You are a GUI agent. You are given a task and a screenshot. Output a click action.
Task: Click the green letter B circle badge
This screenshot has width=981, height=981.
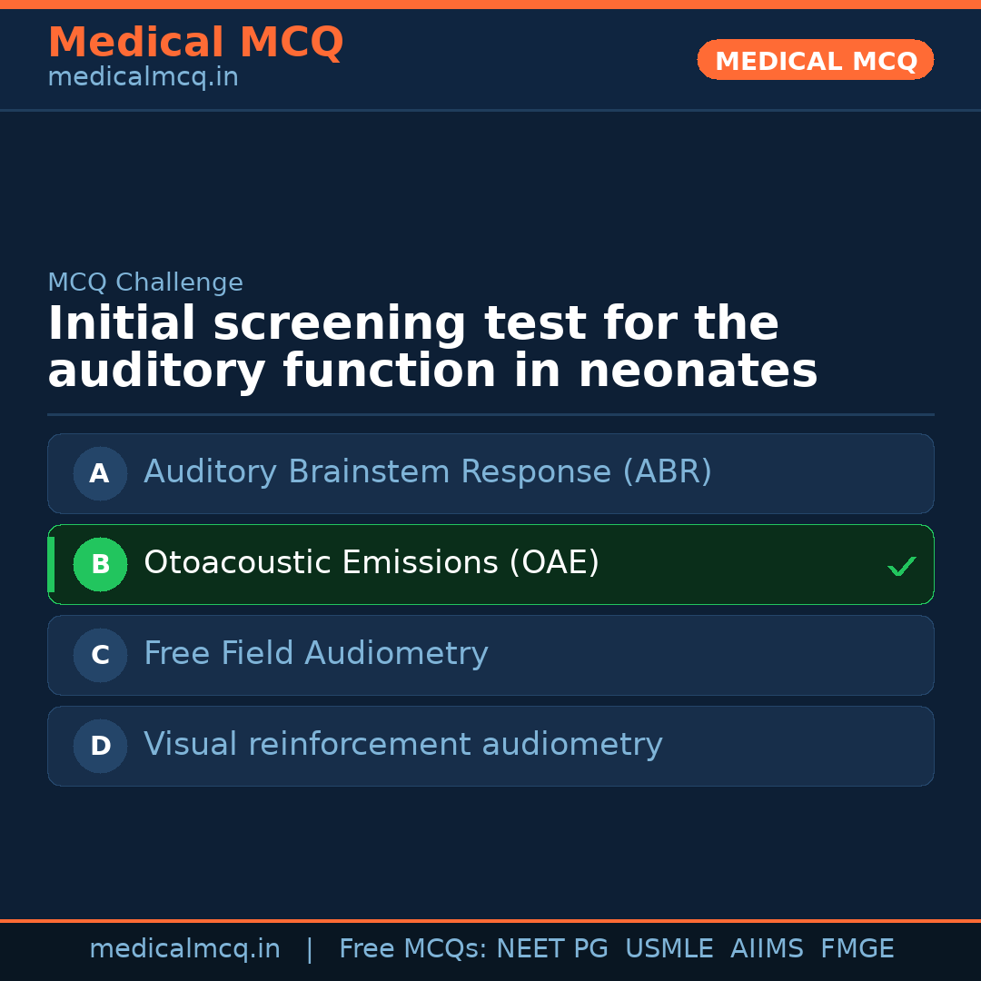100,564
